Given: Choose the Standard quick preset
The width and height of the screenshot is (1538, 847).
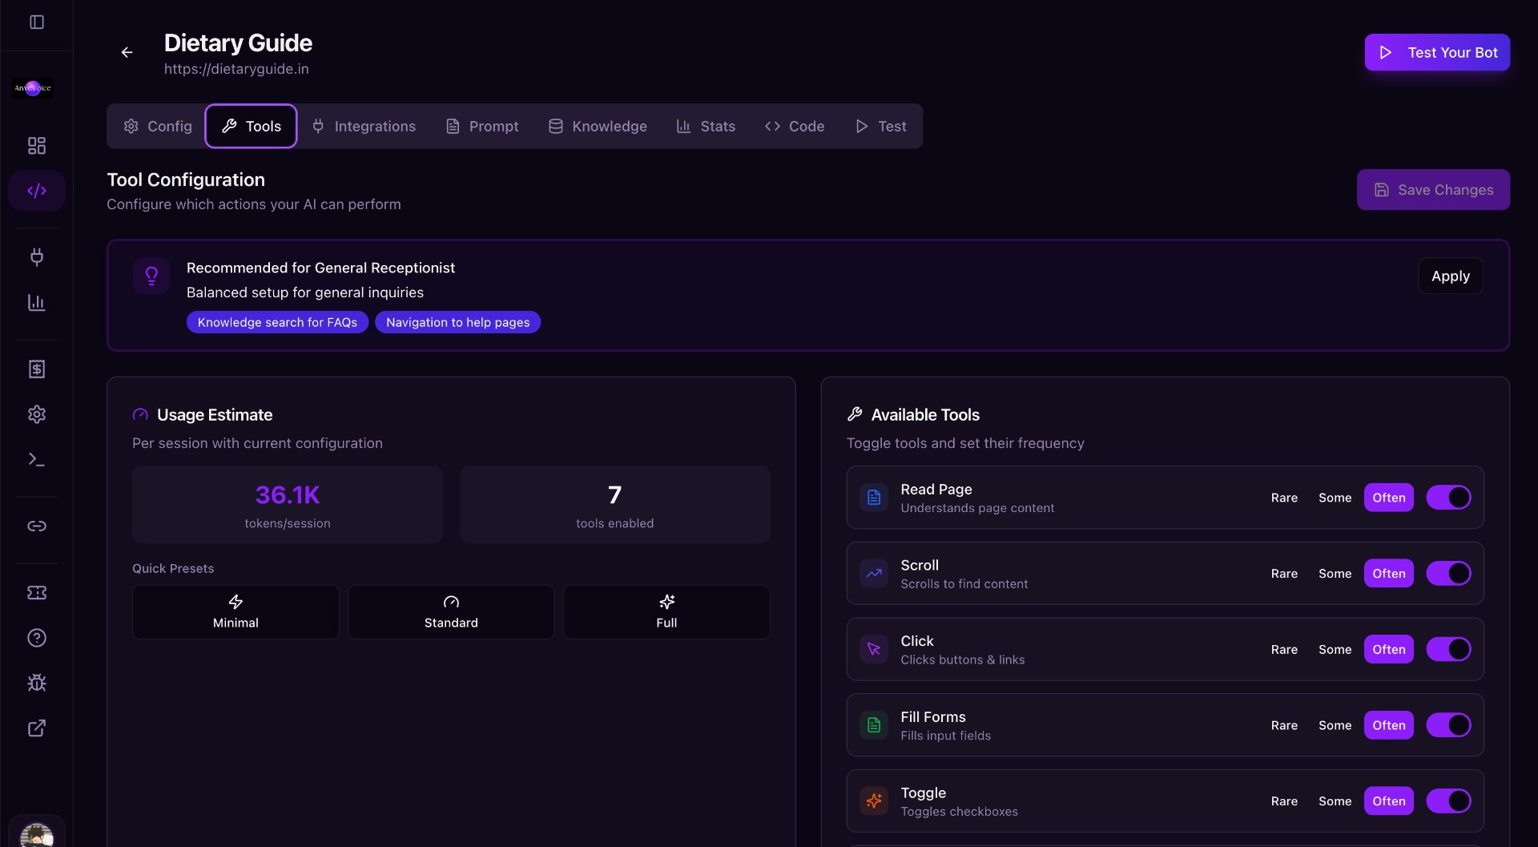Looking at the screenshot, I should click(x=451, y=612).
